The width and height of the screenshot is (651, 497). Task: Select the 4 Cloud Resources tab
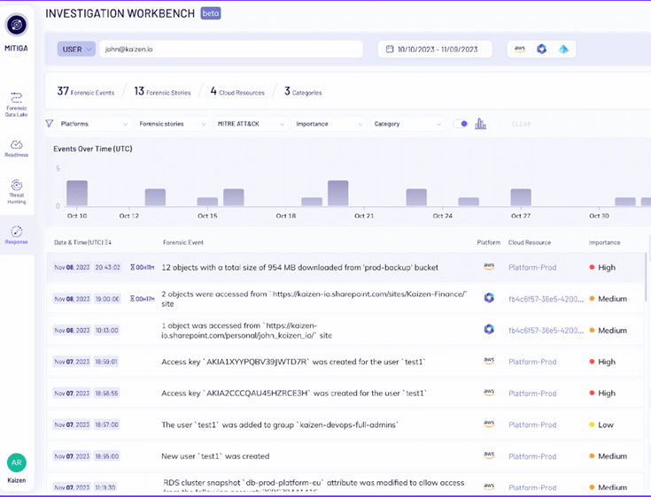tap(237, 91)
